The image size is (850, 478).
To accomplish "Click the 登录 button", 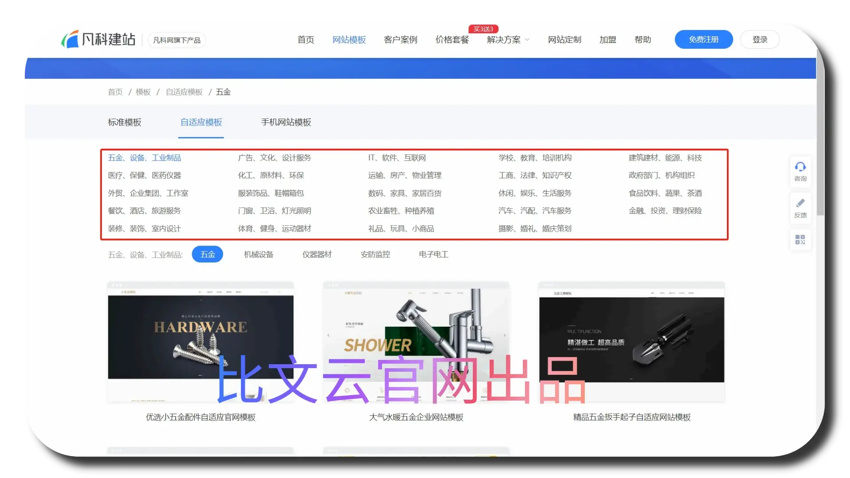I will (760, 39).
